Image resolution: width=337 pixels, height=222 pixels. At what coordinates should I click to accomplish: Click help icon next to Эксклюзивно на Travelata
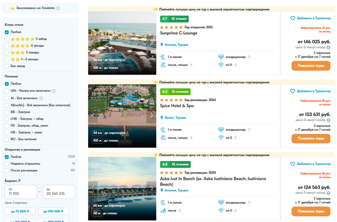coord(58,8)
